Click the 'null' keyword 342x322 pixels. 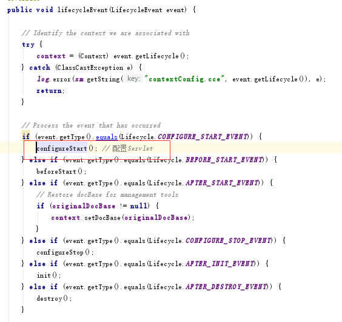tap(138, 206)
